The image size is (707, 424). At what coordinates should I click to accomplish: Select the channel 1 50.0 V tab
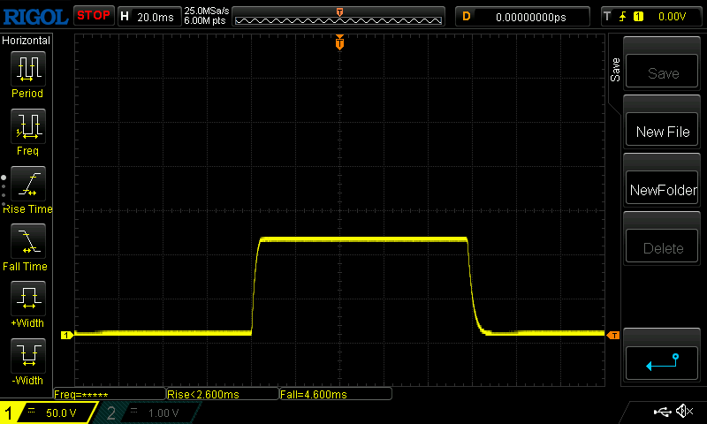49,413
